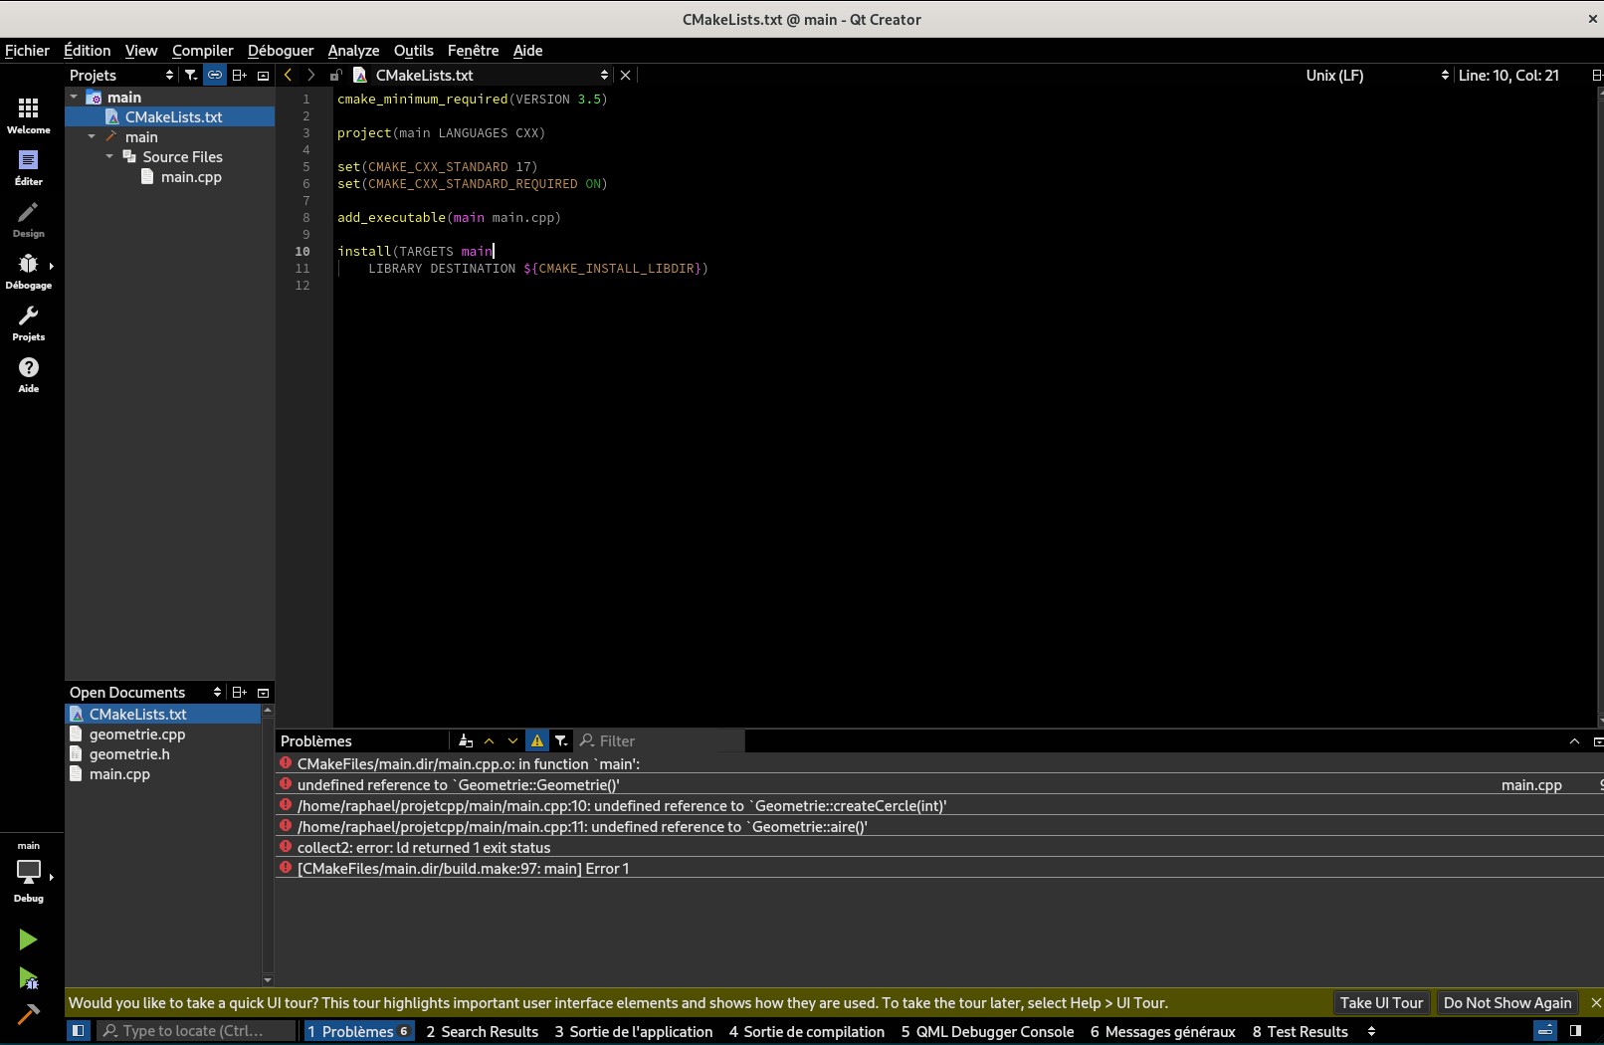Switch to Éditer mode
The width and height of the screenshot is (1604, 1045).
[x=28, y=167]
